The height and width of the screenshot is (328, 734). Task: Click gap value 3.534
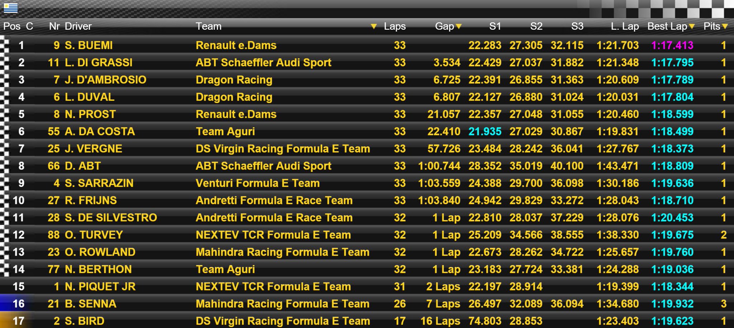[447, 63]
